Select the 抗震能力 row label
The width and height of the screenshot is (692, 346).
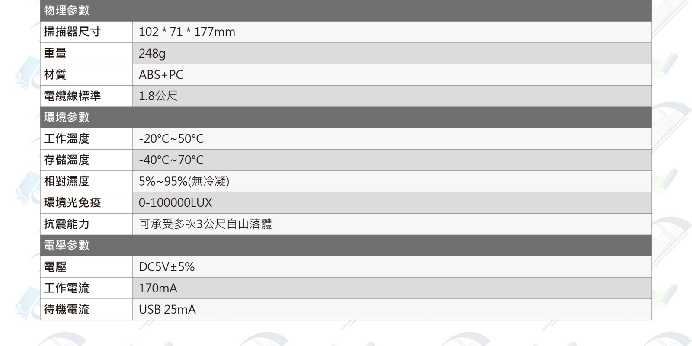(x=67, y=224)
